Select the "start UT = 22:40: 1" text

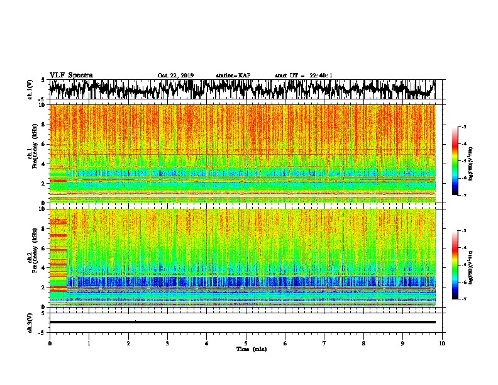pyautogui.click(x=304, y=75)
